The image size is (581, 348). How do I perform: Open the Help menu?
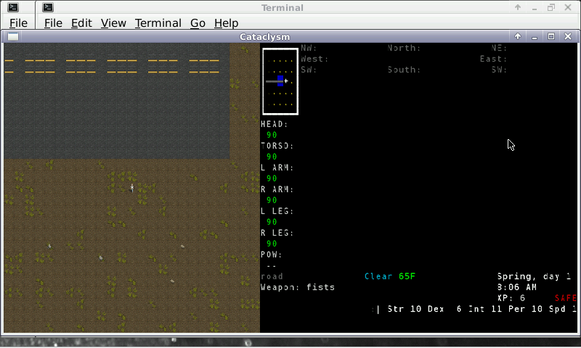(226, 22)
